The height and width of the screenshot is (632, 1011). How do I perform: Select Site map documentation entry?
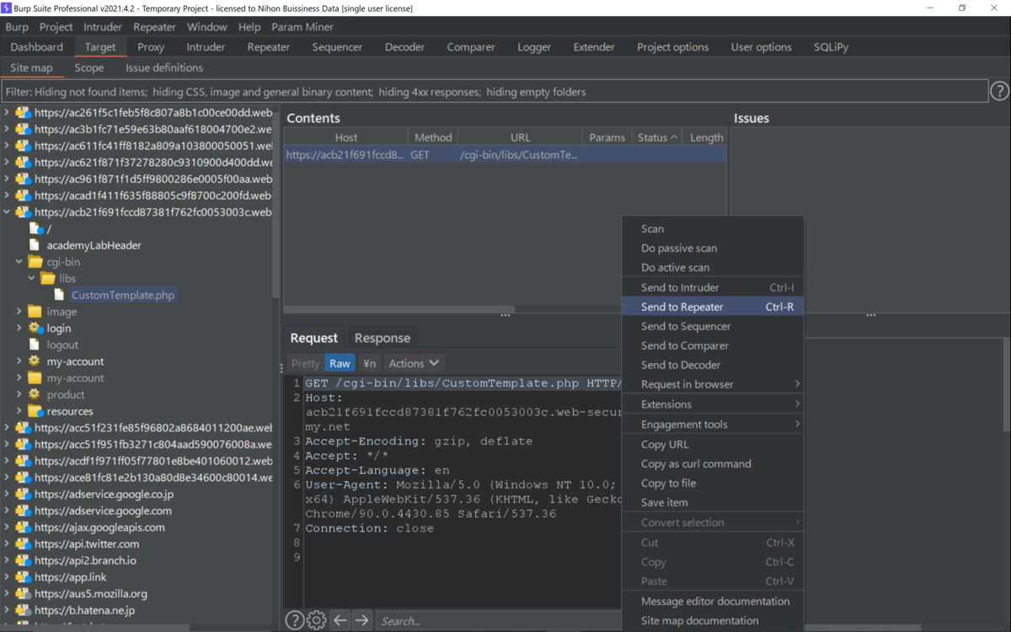pos(713,620)
